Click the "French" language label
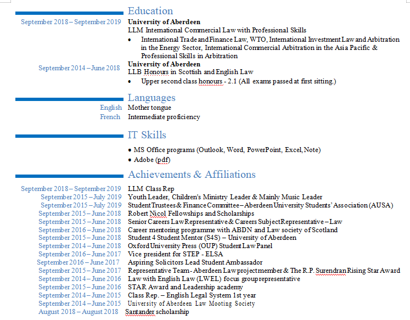This screenshot has width=410, height=320. click(x=110, y=117)
